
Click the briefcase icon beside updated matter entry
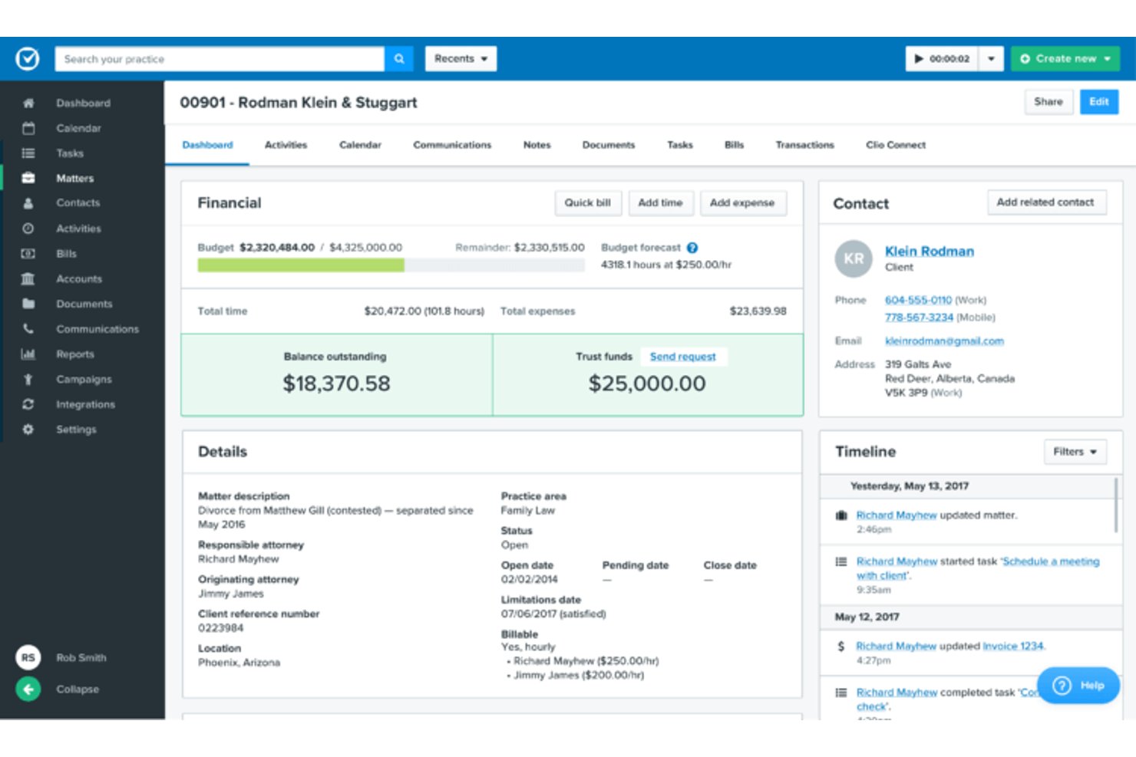click(x=841, y=515)
